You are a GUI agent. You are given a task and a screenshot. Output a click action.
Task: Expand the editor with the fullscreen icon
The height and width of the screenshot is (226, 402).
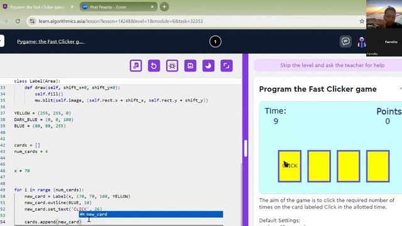(x=226, y=66)
